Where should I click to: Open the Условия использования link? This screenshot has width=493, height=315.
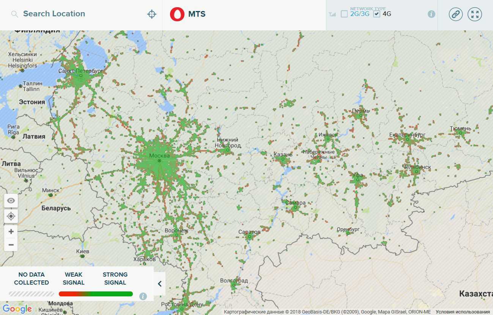463,312
